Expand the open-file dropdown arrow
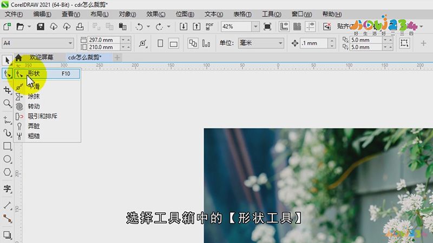This screenshot has height=243, width=433. click(x=29, y=26)
